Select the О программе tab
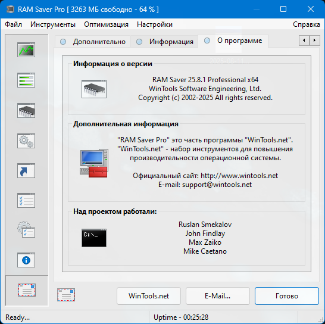The image size is (325, 324). point(233,41)
